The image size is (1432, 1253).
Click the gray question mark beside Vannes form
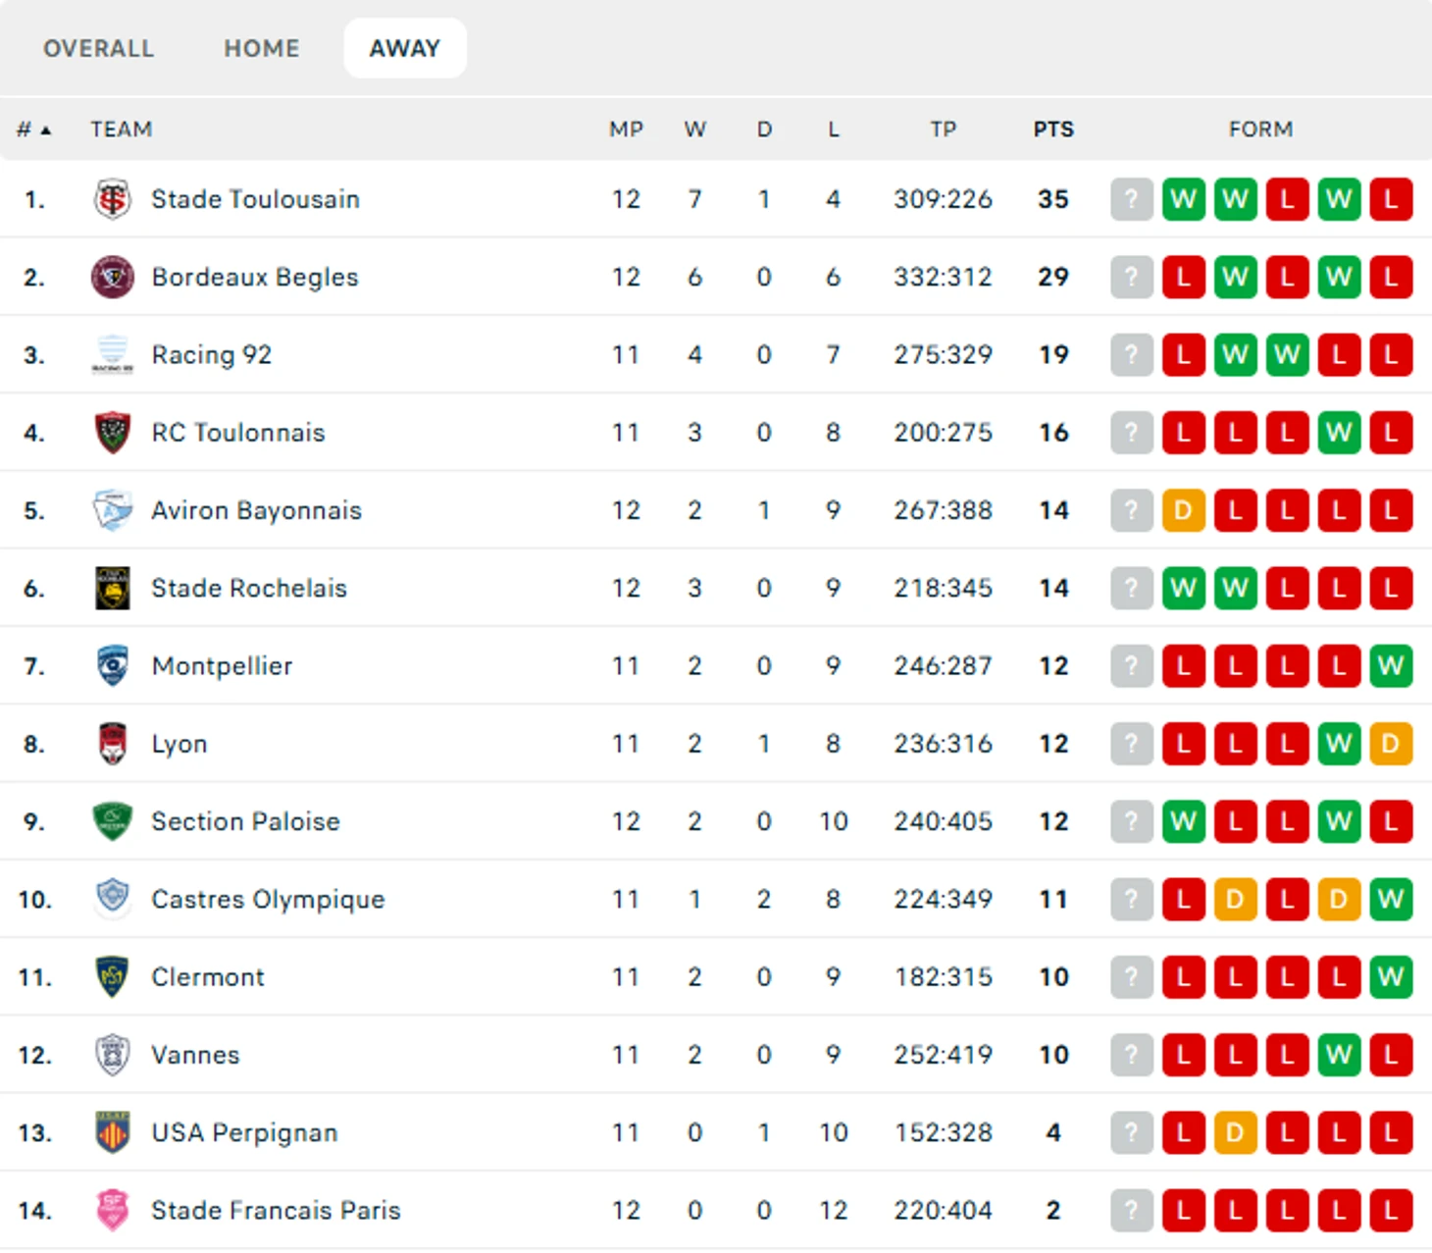coord(1131,1055)
